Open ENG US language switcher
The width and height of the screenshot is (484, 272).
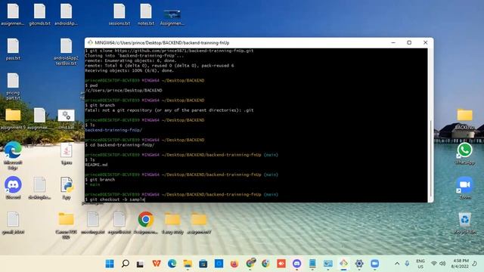pos(420,264)
